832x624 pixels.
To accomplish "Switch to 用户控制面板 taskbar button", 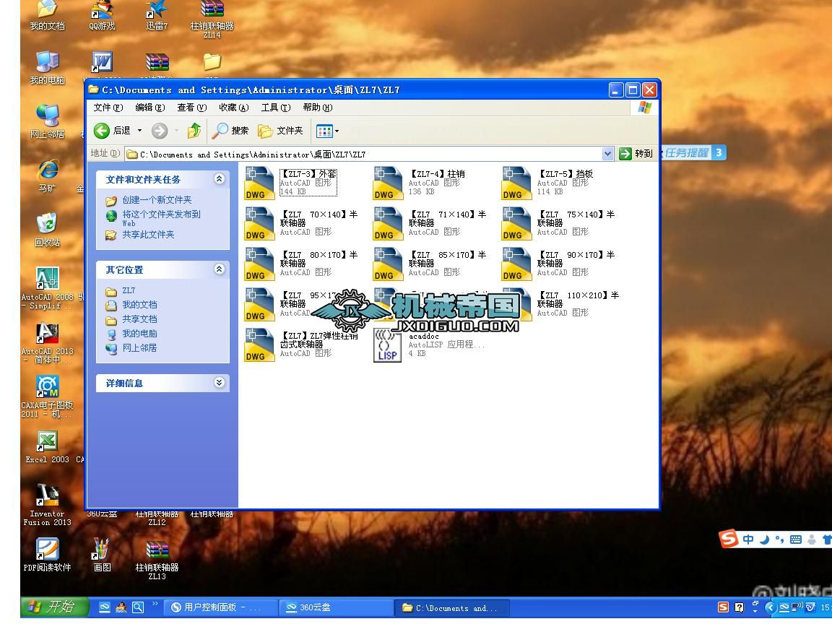I will (221, 607).
